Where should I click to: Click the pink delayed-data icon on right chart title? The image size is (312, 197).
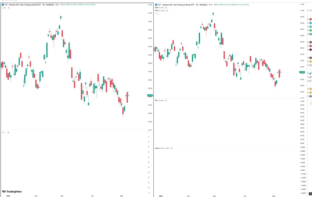click(212, 5)
